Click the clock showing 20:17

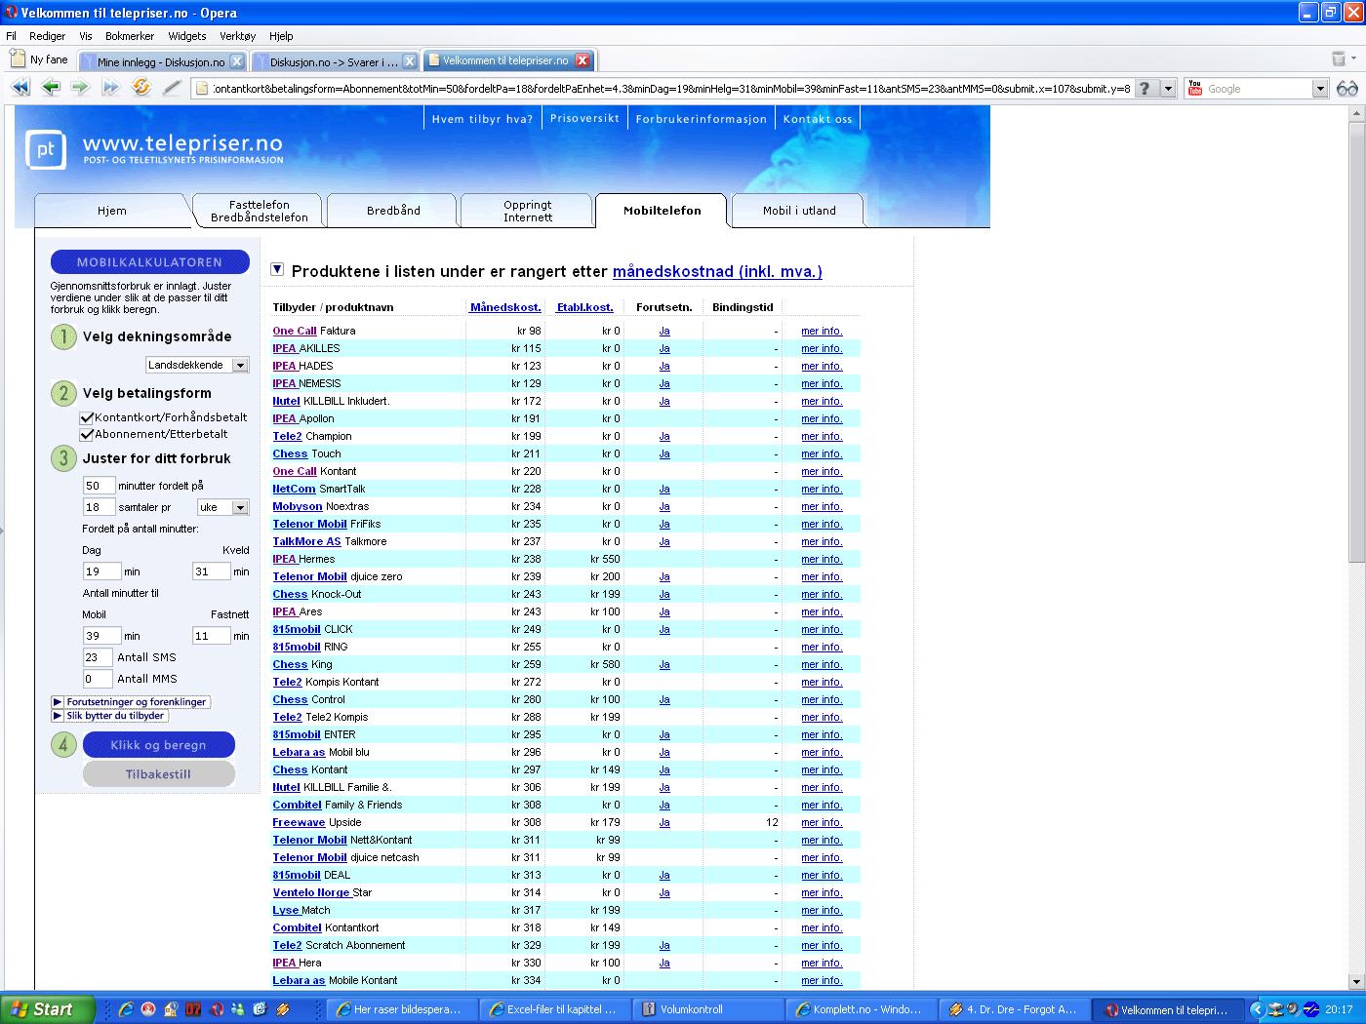pos(1338,1009)
